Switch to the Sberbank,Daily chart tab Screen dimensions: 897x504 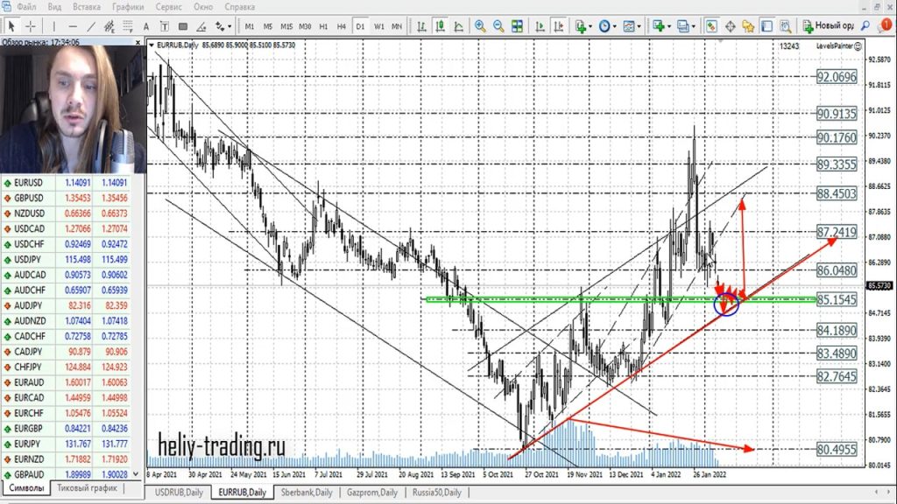tap(306, 493)
